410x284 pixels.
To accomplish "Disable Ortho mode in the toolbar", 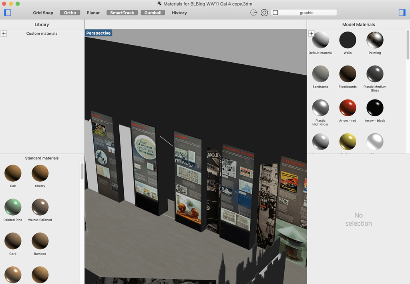I will tap(70, 12).
